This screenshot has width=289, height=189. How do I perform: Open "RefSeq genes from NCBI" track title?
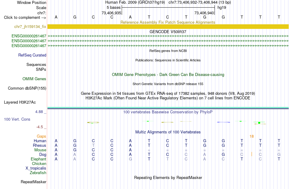tap(168, 51)
